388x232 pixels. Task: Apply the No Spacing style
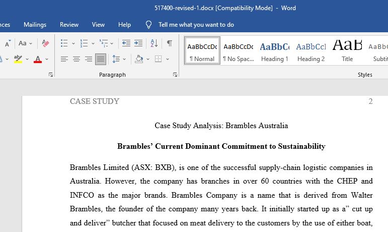[x=239, y=51]
